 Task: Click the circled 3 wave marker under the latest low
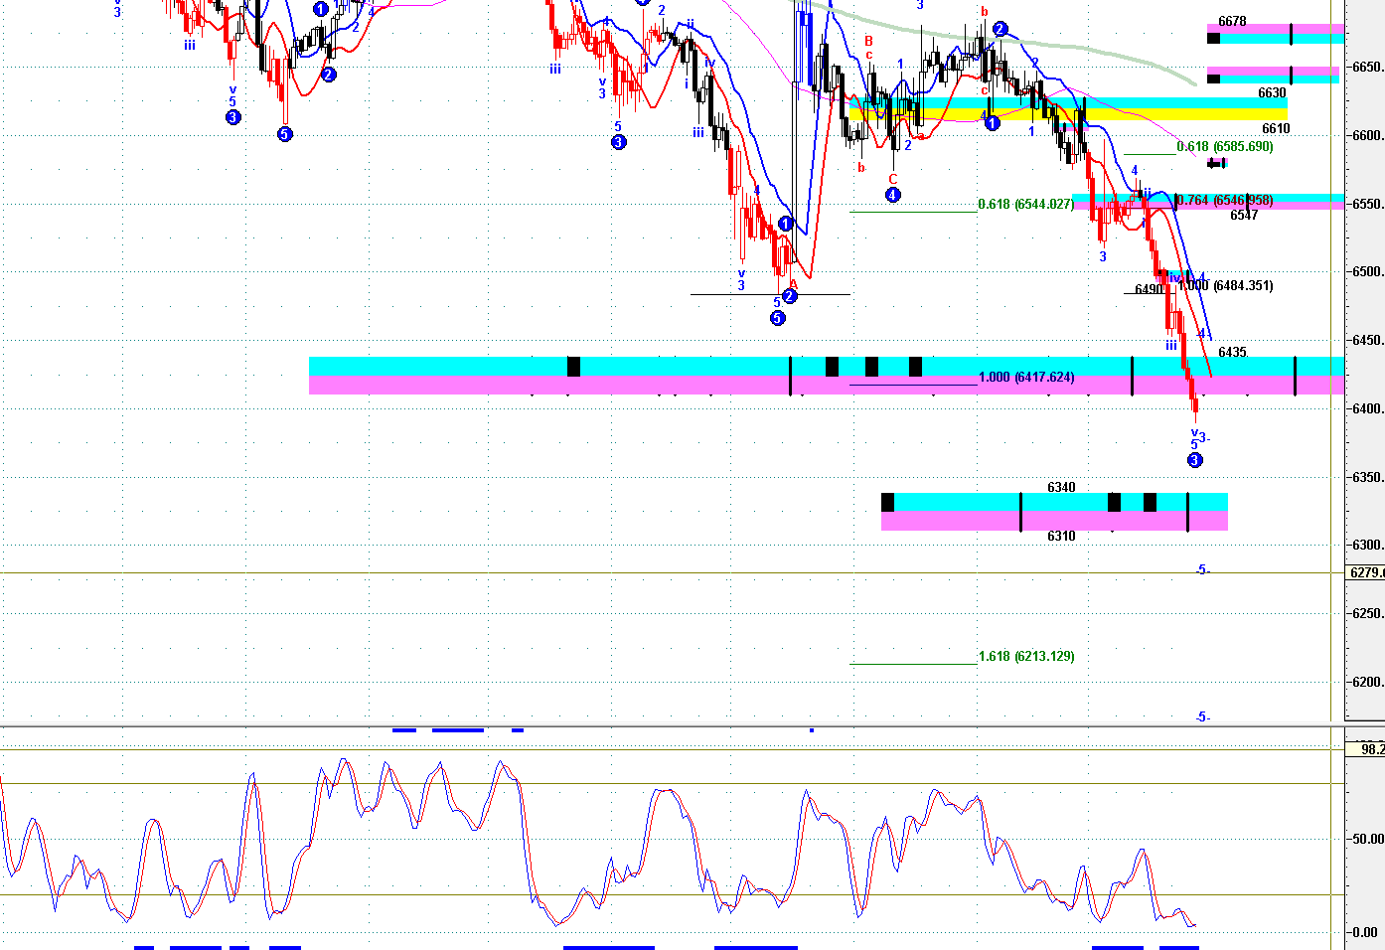[x=1195, y=460]
